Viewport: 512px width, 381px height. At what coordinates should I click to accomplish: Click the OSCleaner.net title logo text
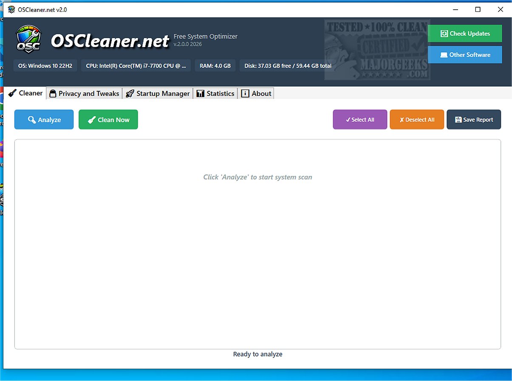tap(110, 41)
